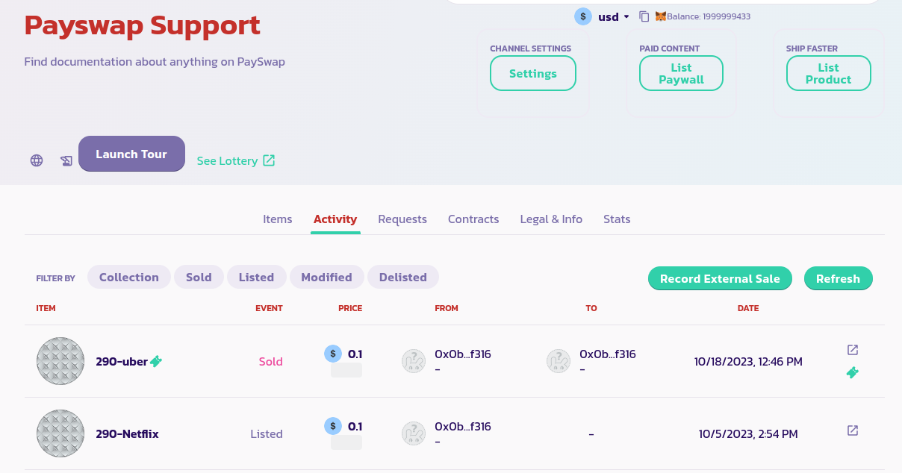Copy the wallet address via copy icon
This screenshot has width=902, height=473.
point(644,16)
